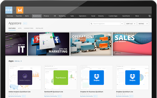This screenshot has height=98, width=157.
Task: Open the Apps for Marketing banner
Action: (49, 44)
